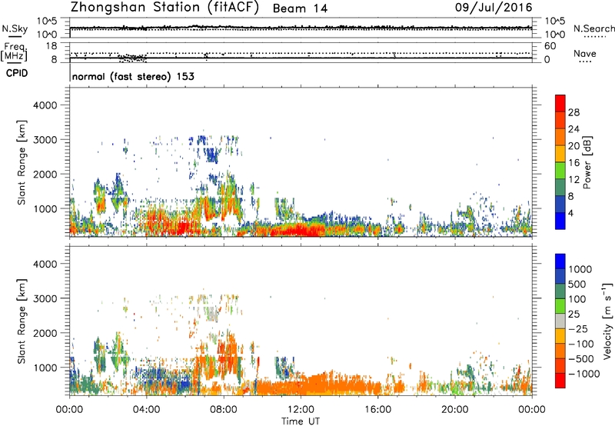615x426 pixels.
Task: Click the velocity colorbar red bottom segment
Action: coord(560,381)
